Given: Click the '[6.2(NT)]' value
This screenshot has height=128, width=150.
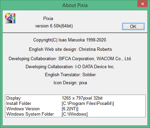Looking at the screenshot, I should [x=70, y=109].
